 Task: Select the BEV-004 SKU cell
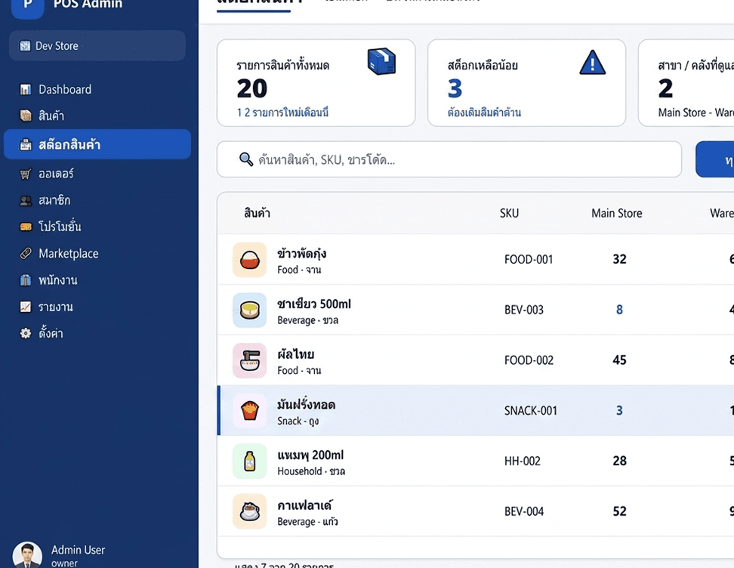(524, 511)
